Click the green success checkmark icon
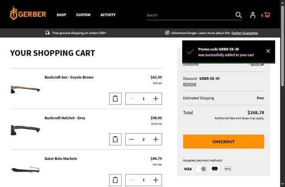 pyautogui.click(x=190, y=52)
